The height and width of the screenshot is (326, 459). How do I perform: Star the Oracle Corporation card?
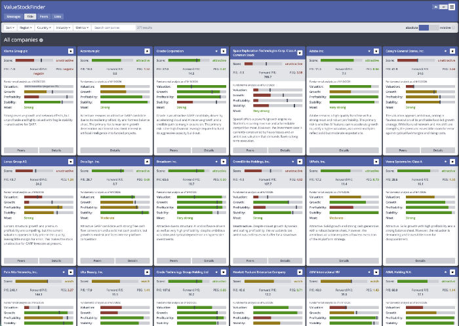pyautogui.click(x=224, y=51)
